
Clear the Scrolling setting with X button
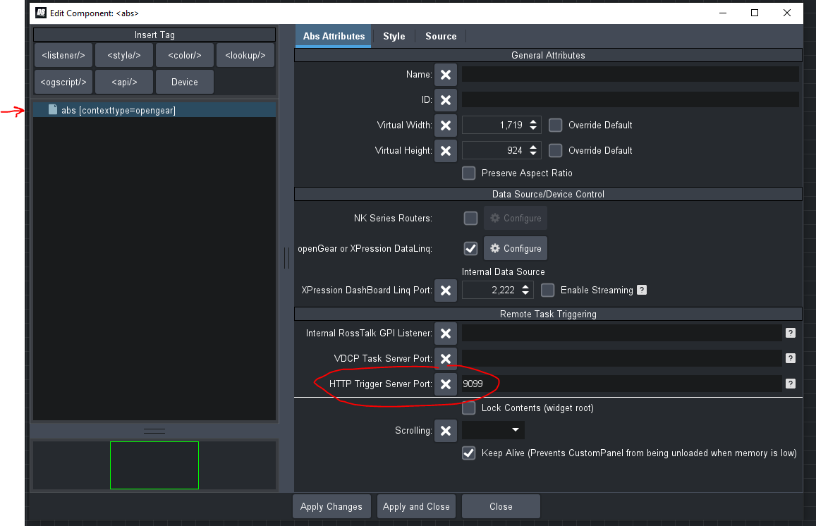tap(446, 430)
